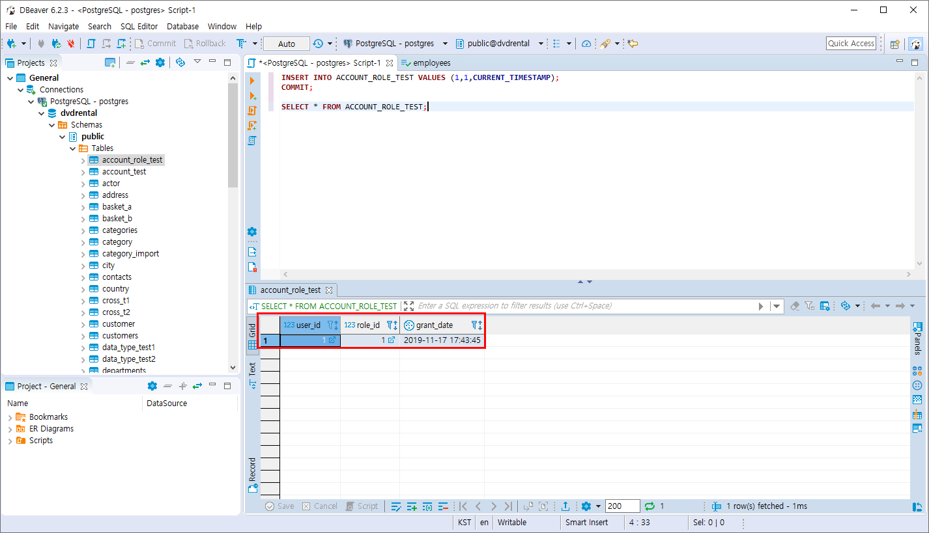929x533 pixels.
Task: Collapse the General project node
Action: [x=10, y=78]
